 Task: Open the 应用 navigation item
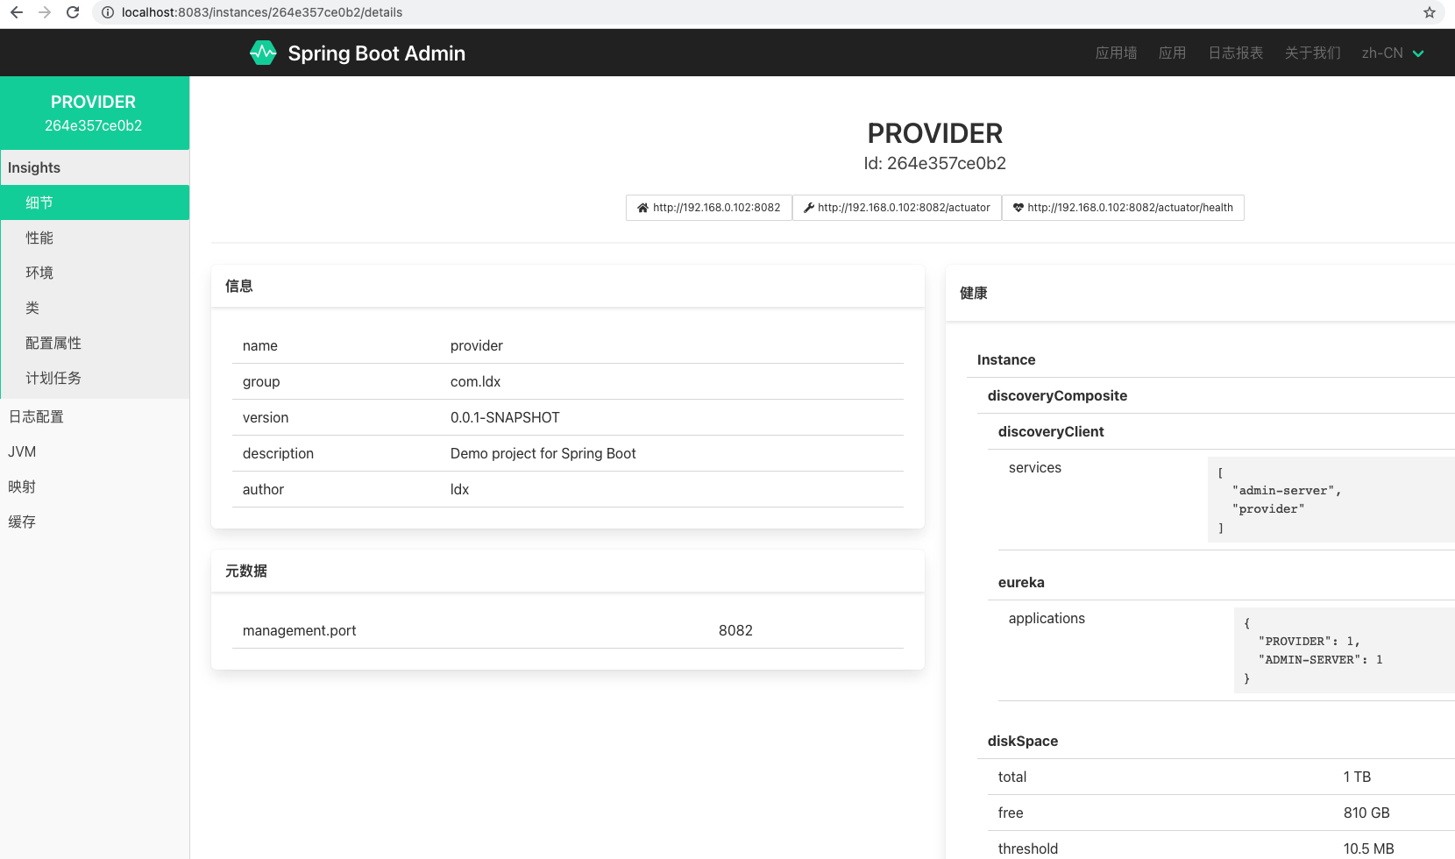point(1172,53)
